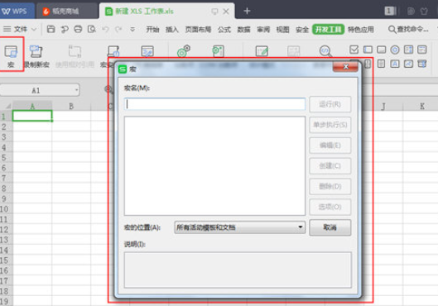This screenshot has width=438, height=306.
Task: Open Print Preview from the quick toolbar
Action: 92,29
